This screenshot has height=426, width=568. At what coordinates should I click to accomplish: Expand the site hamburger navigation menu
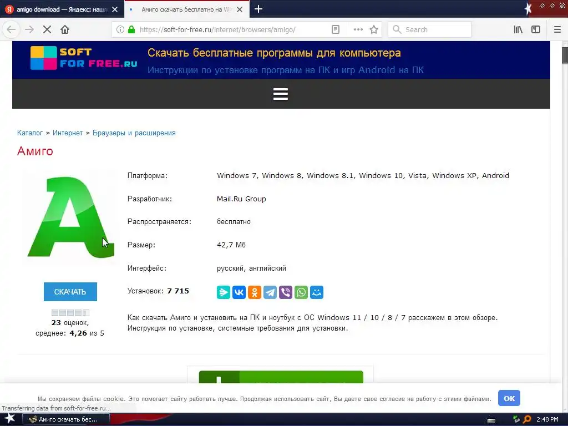click(281, 94)
